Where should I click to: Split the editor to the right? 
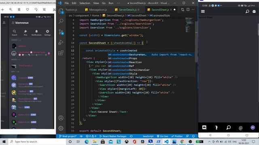(x=188, y=10)
